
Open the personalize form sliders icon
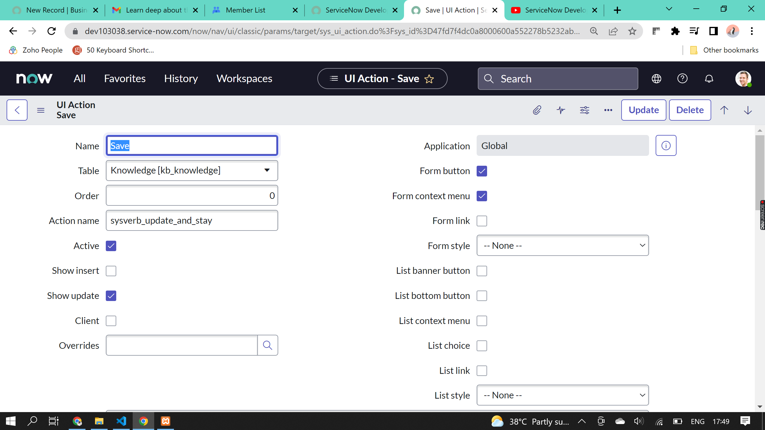click(x=585, y=110)
